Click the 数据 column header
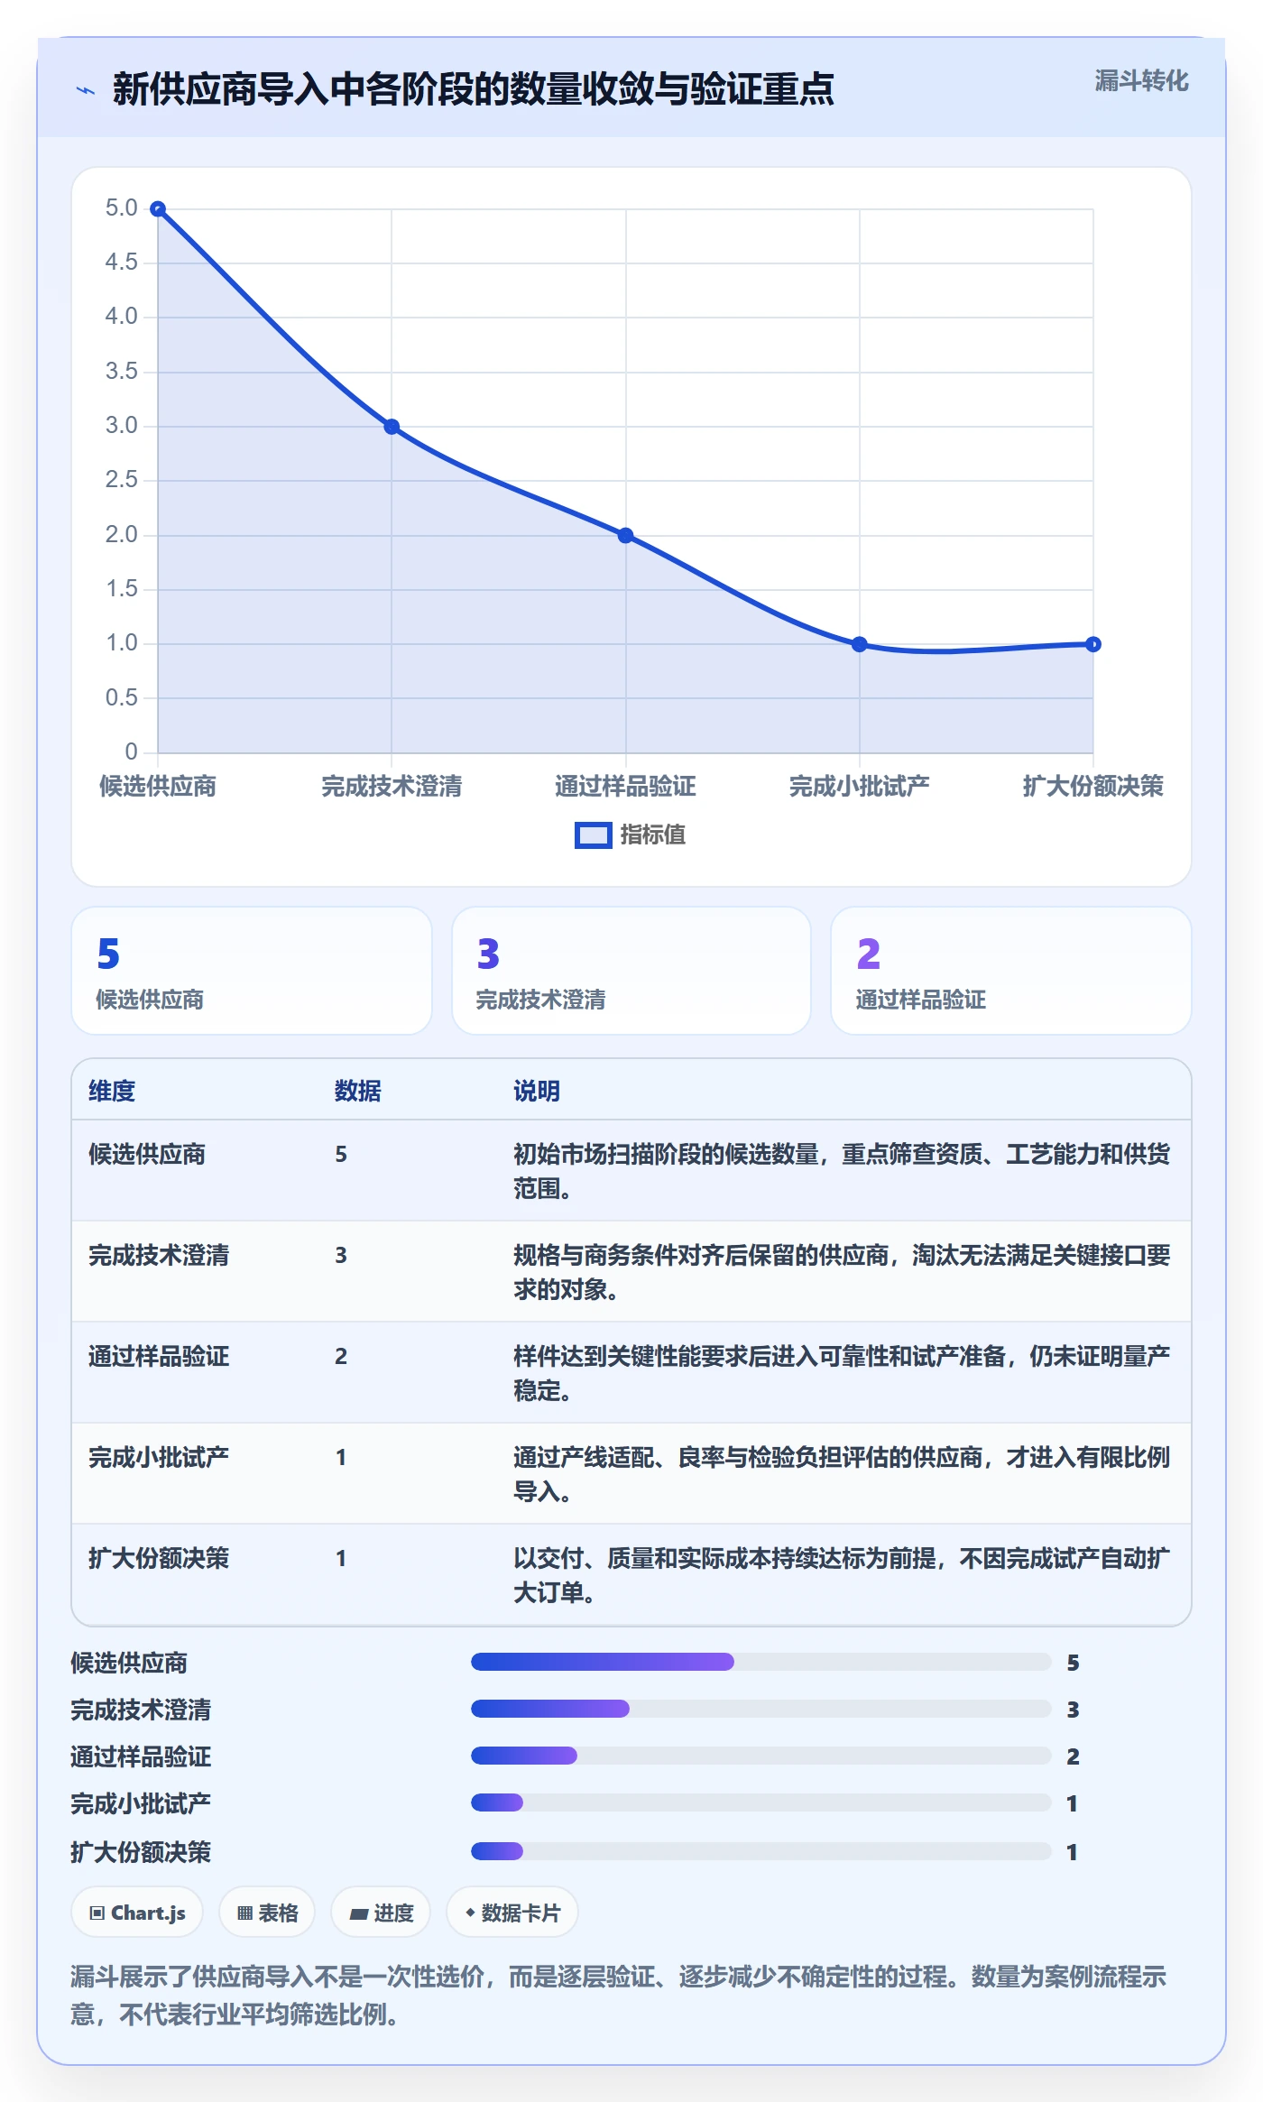Viewport: 1263px width, 2102px height. click(358, 1091)
